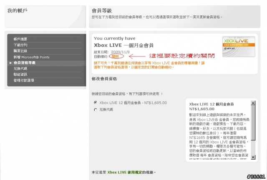This screenshot has height=180, width=267.
Task: Go to 購買記錄 sidebar item
Action: click(20, 51)
